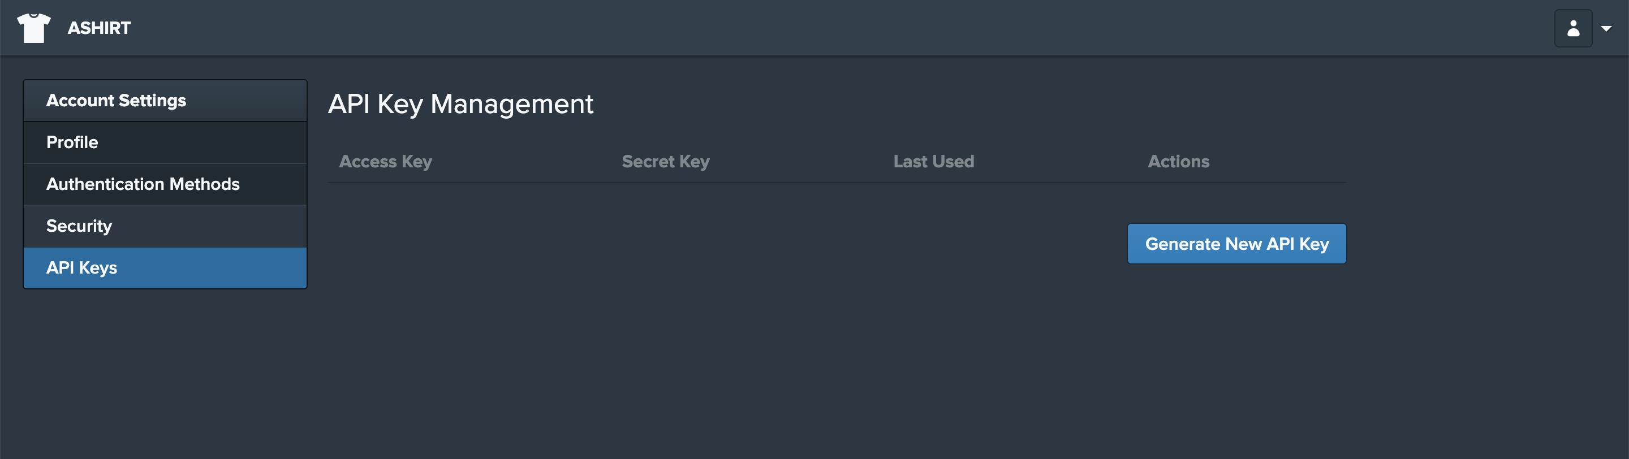Click the ASHIRT brand name
Image resolution: width=1629 pixels, height=459 pixels.
click(x=98, y=28)
